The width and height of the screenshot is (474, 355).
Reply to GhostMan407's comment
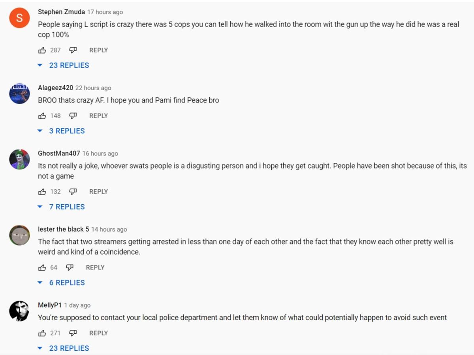(98, 192)
